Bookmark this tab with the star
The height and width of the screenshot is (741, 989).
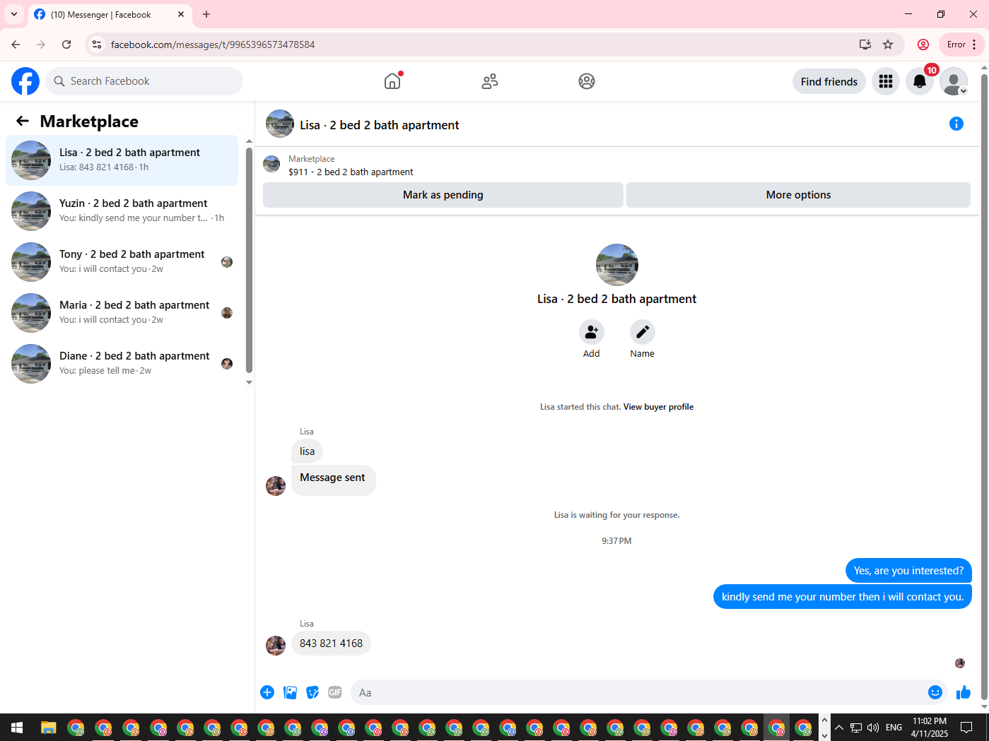[888, 45]
